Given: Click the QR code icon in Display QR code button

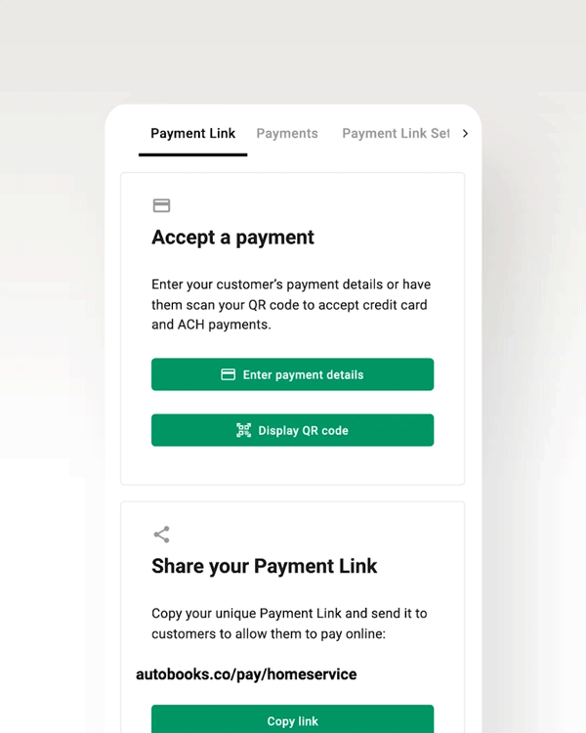Looking at the screenshot, I should (x=243, y=430).
